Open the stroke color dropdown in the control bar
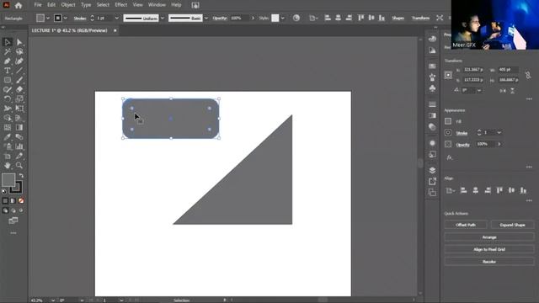 [66, 19]
